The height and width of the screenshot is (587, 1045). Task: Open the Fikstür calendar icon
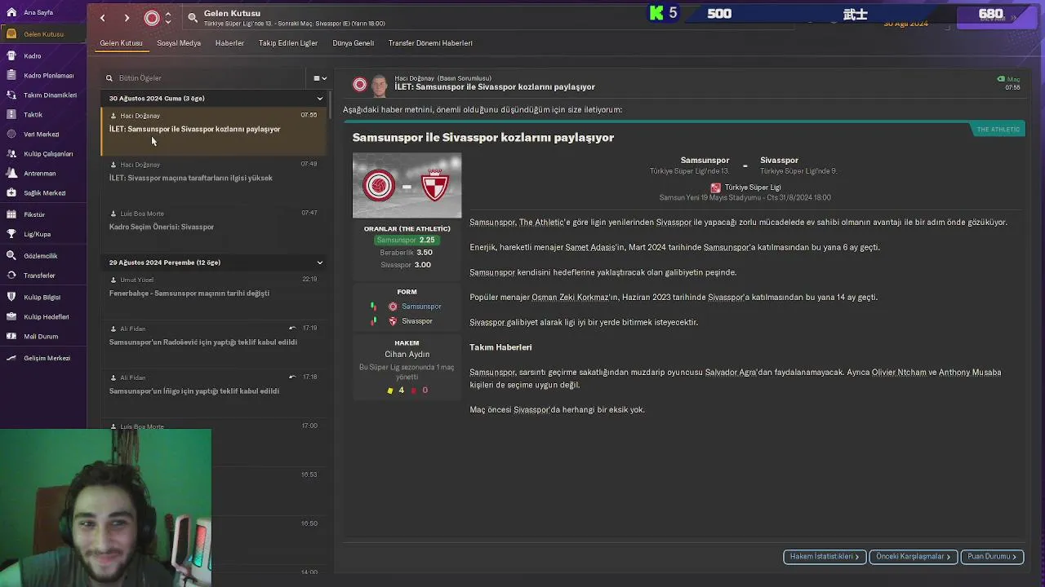[11, 214]
